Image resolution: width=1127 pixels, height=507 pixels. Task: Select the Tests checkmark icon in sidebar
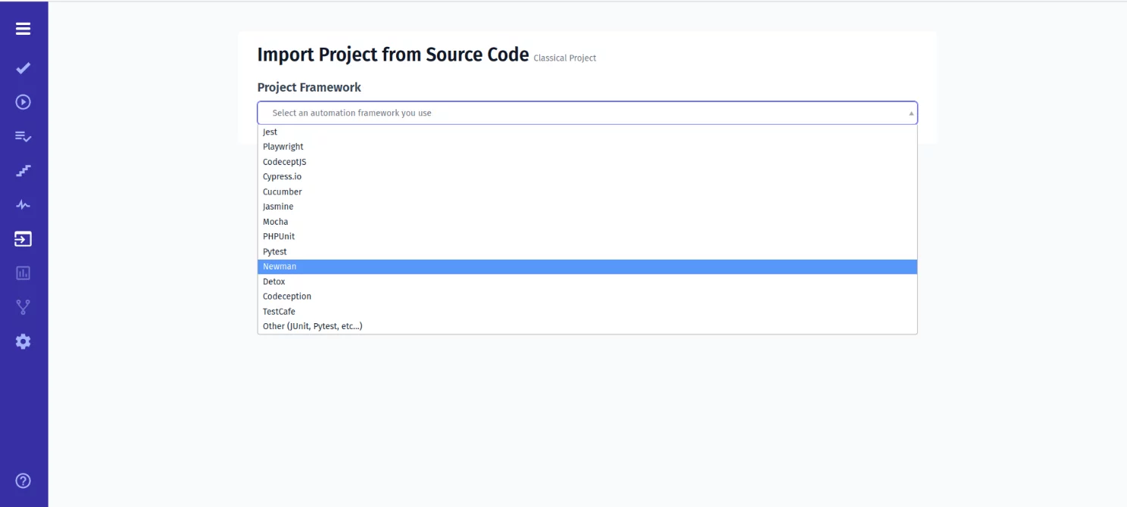23,68
